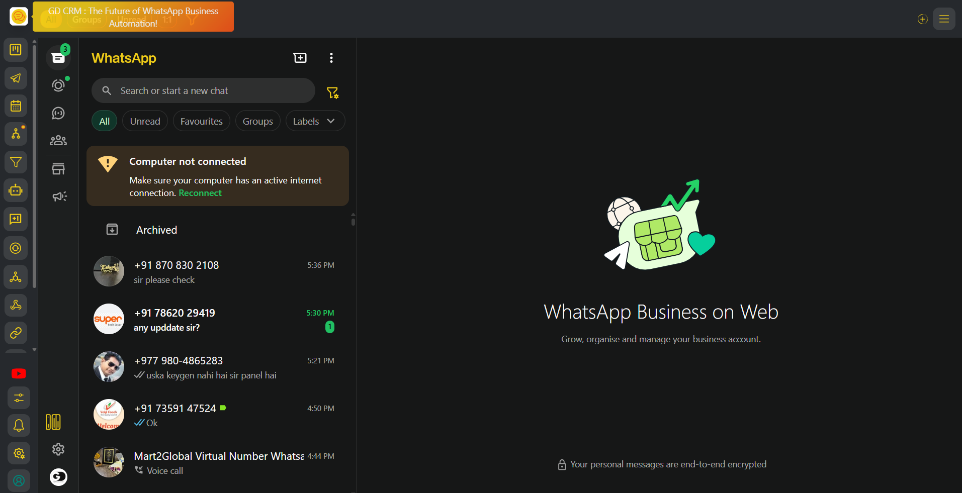Open the three-dot WhatsApp menu
This screenshot has height=493, width=962.
tap(331, 58)
